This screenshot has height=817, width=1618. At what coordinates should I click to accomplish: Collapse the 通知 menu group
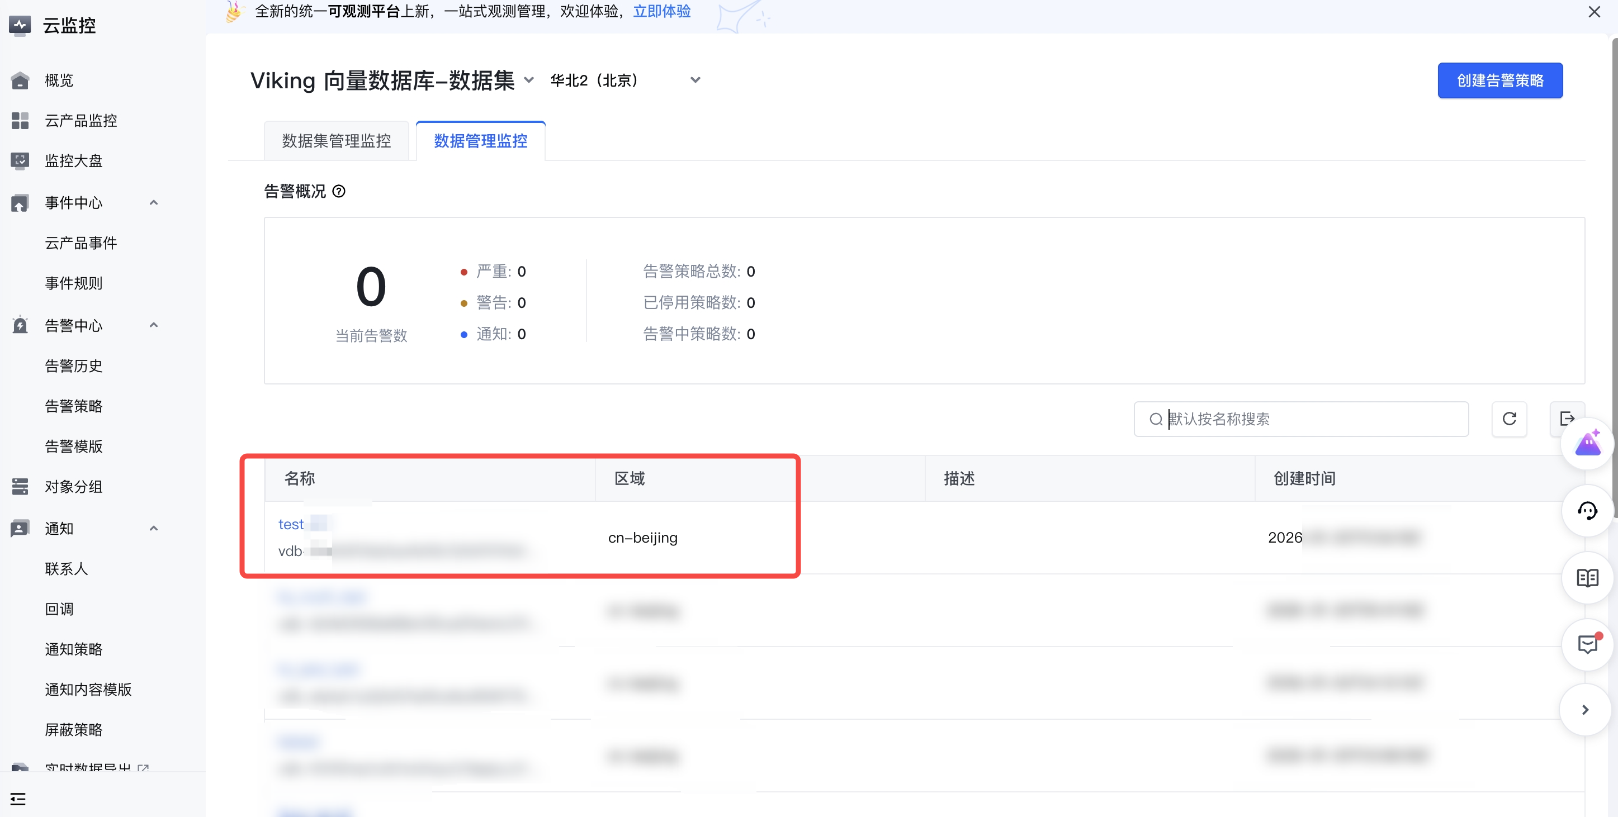(153, 529)
